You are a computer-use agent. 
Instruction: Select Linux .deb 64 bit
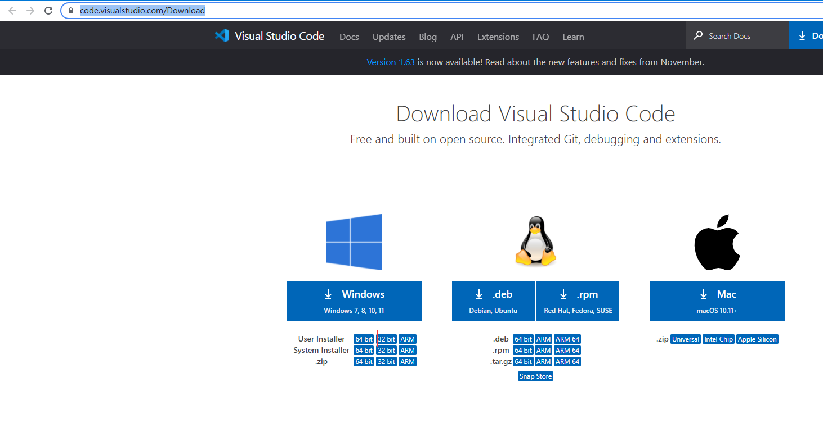(x=523, y=339)
